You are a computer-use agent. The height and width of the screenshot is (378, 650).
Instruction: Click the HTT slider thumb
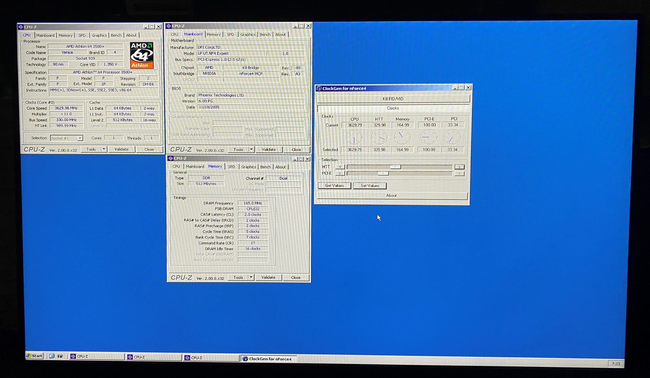pyautogui.click(x=395, y=167)
